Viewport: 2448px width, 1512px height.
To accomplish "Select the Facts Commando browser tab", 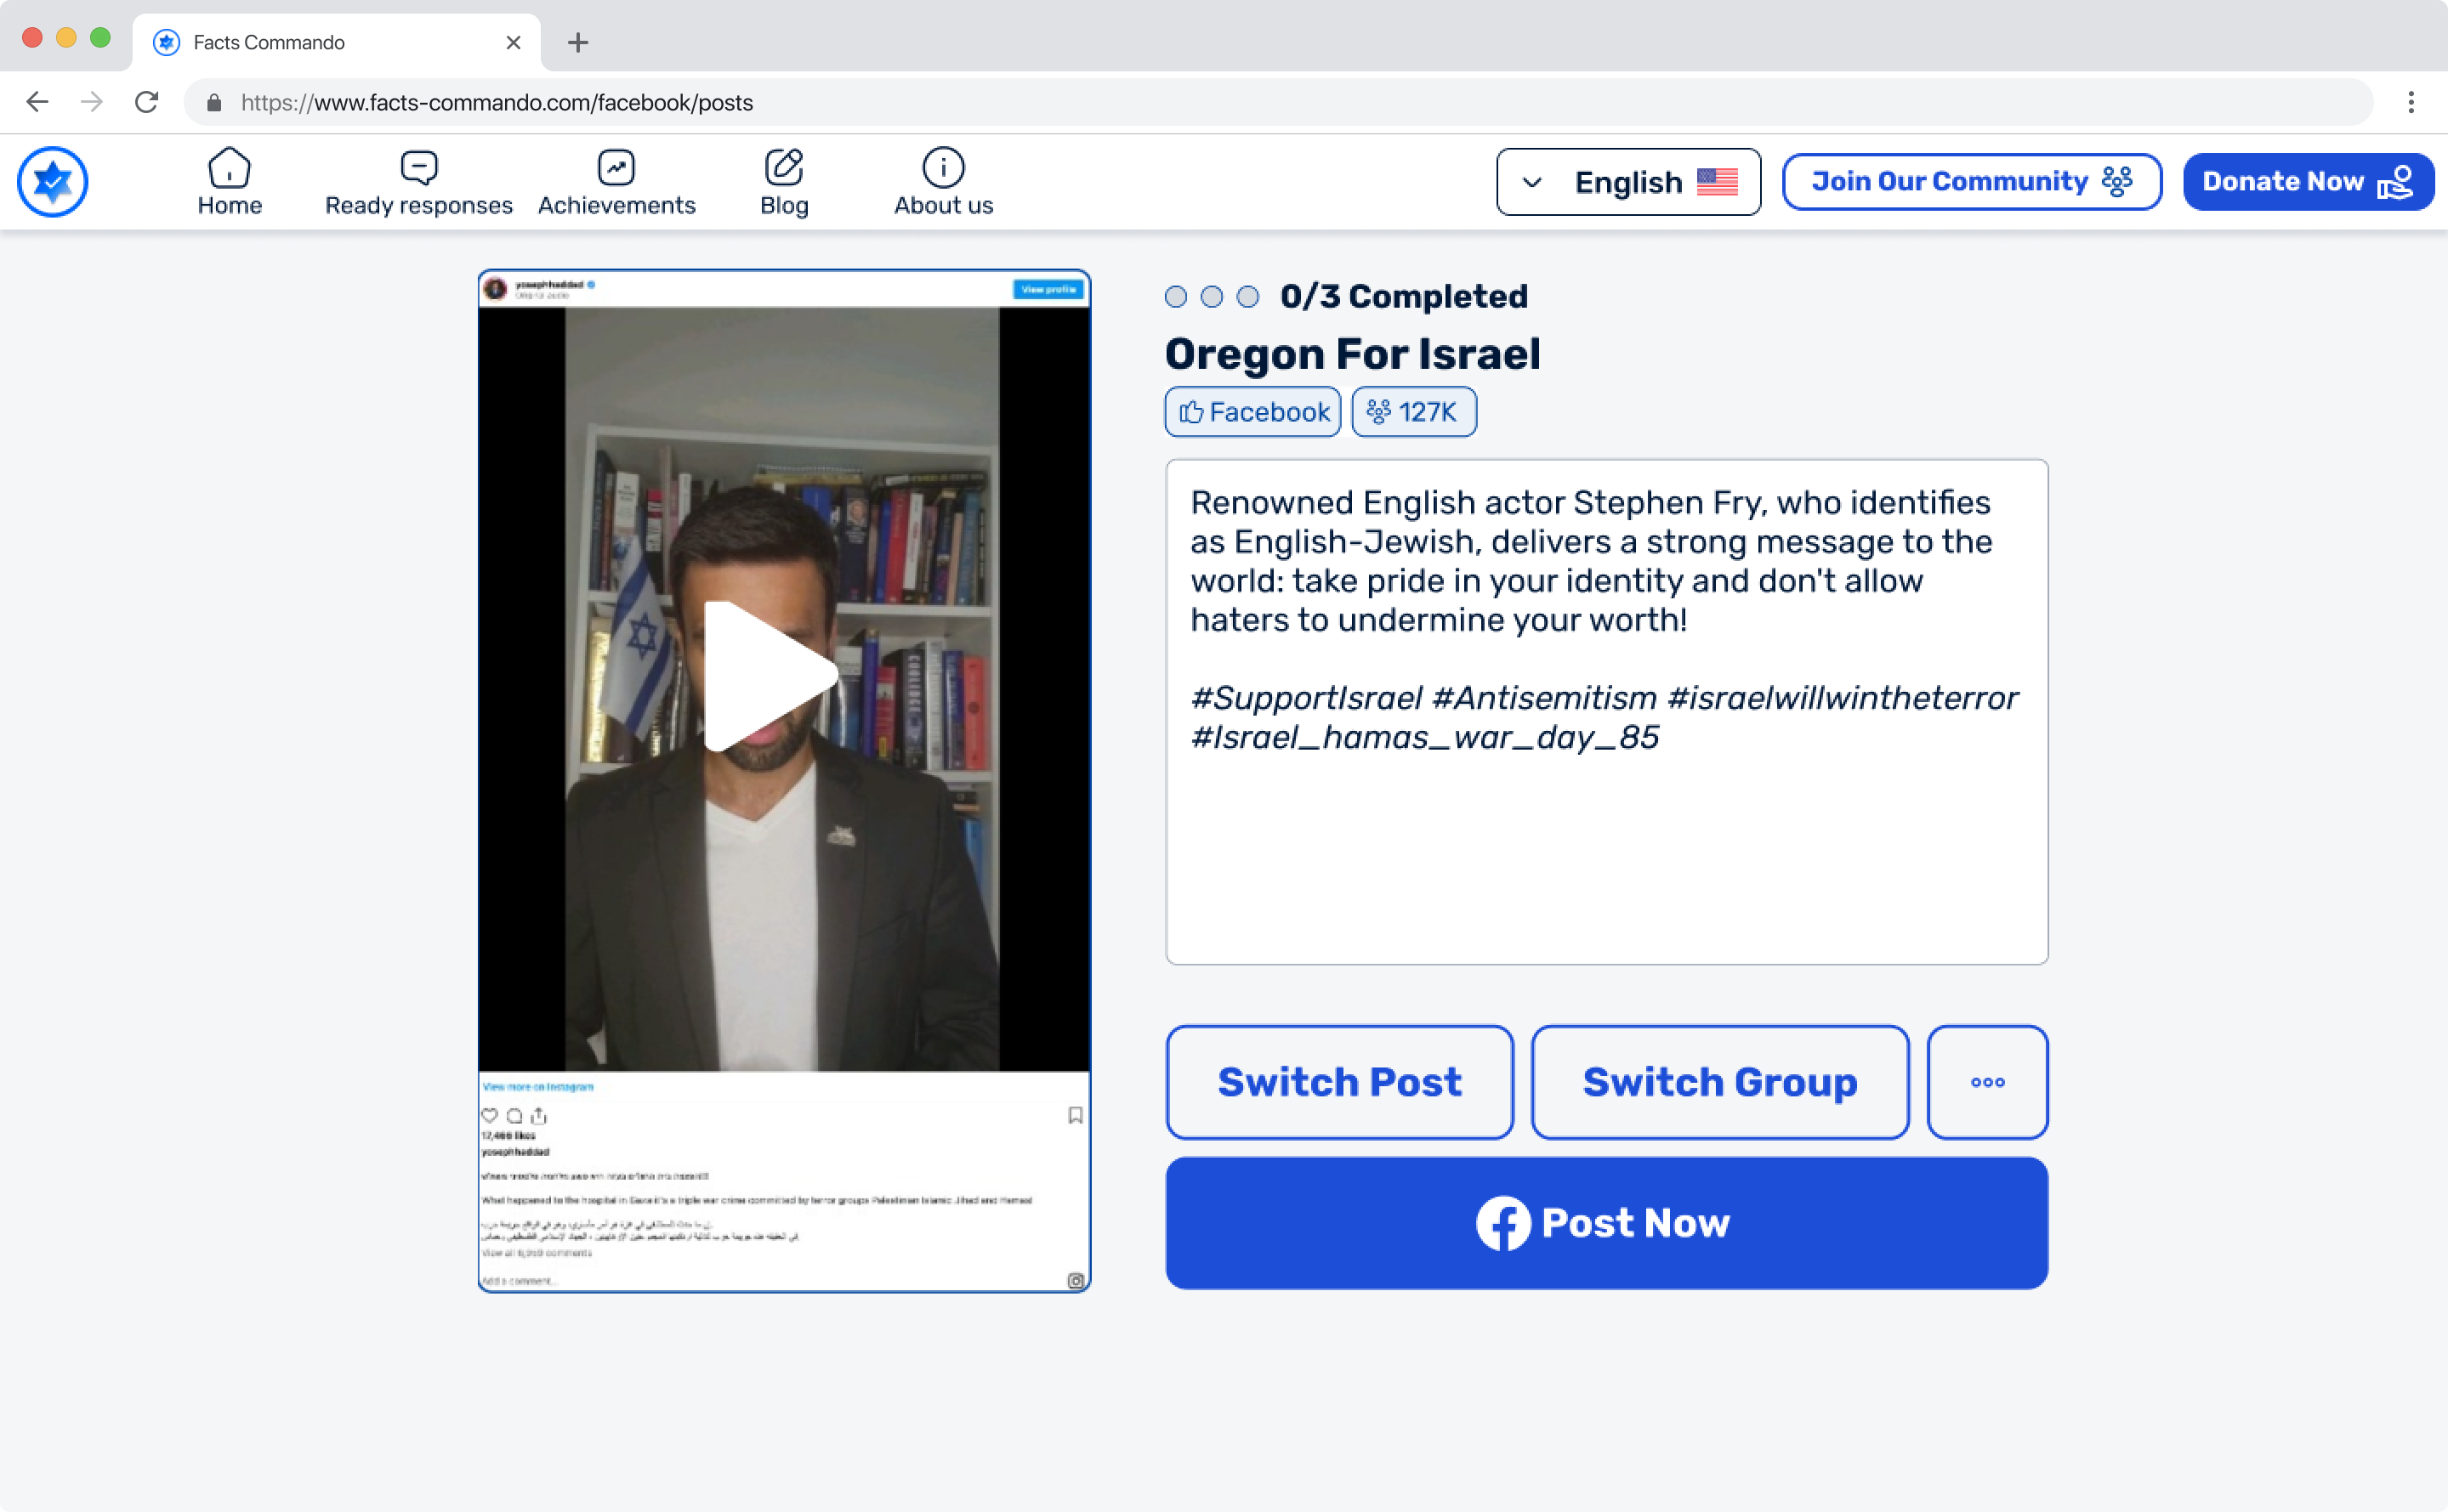I will click(336, 42).
